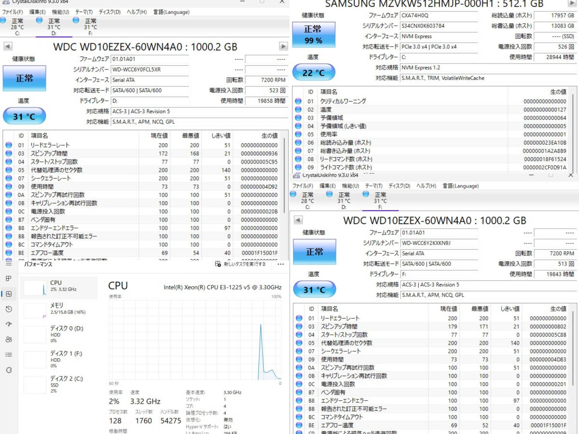This screenshot has width=579, height=434.
Task: Click the 13083 GB total host writes field
Action: point(556,26)
